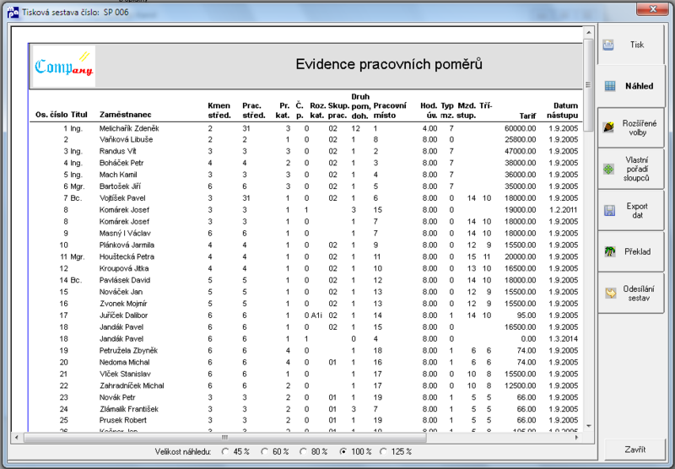This screenshot has height=469, width=675.
Task: Click employee name Nováček Jan
Action: (121, 292)
